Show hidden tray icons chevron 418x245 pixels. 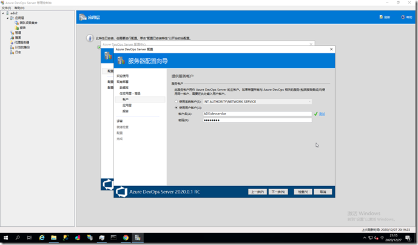click(365, 238)
